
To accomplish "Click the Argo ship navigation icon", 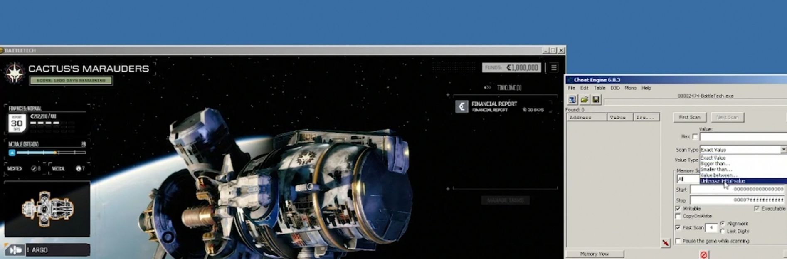I will click(15, 250).
